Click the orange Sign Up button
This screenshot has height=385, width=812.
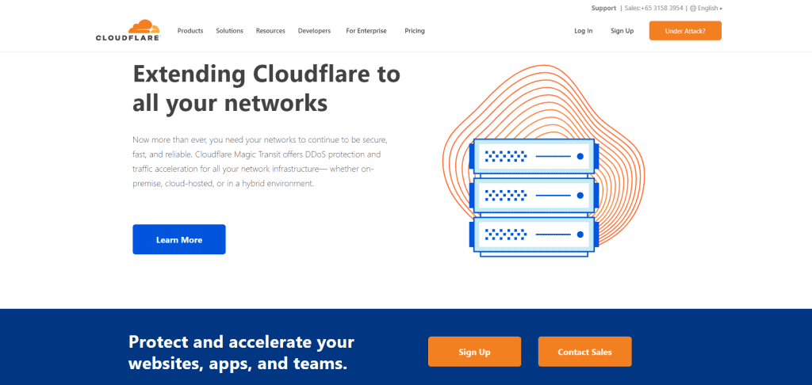[474, 352]
